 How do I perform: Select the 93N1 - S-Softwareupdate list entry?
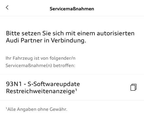(72, 87)
